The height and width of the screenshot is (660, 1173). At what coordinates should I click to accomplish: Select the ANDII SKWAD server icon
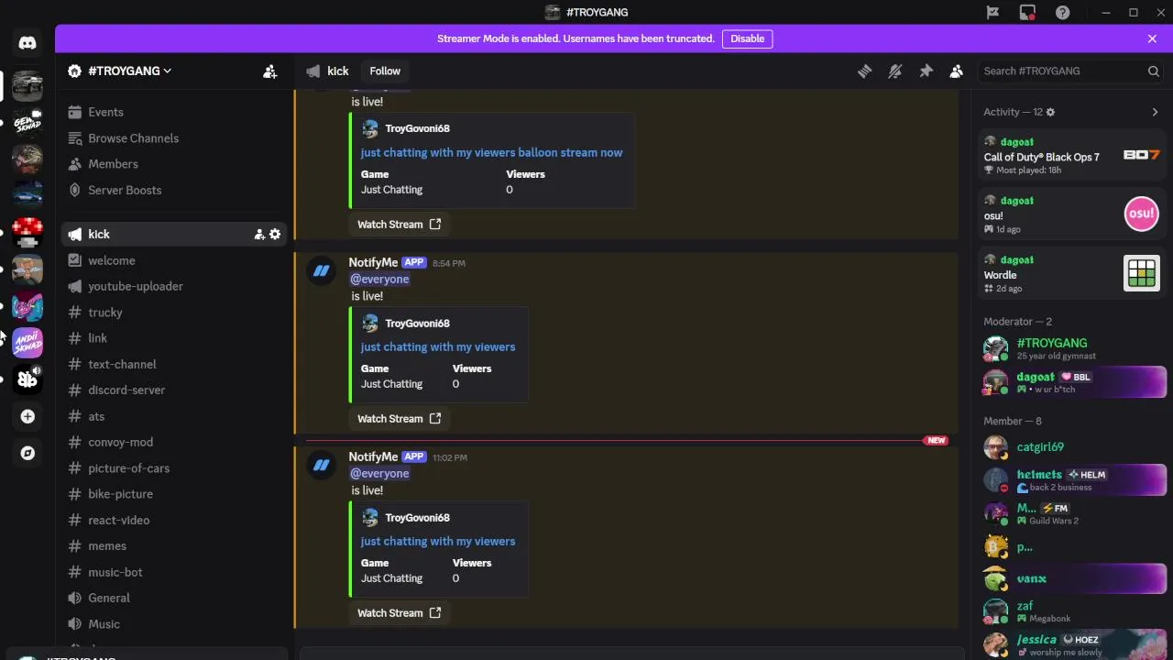pos(27,343)
